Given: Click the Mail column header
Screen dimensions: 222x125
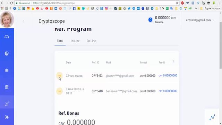Looking at the screenshot, I should [x=108, y=62].
